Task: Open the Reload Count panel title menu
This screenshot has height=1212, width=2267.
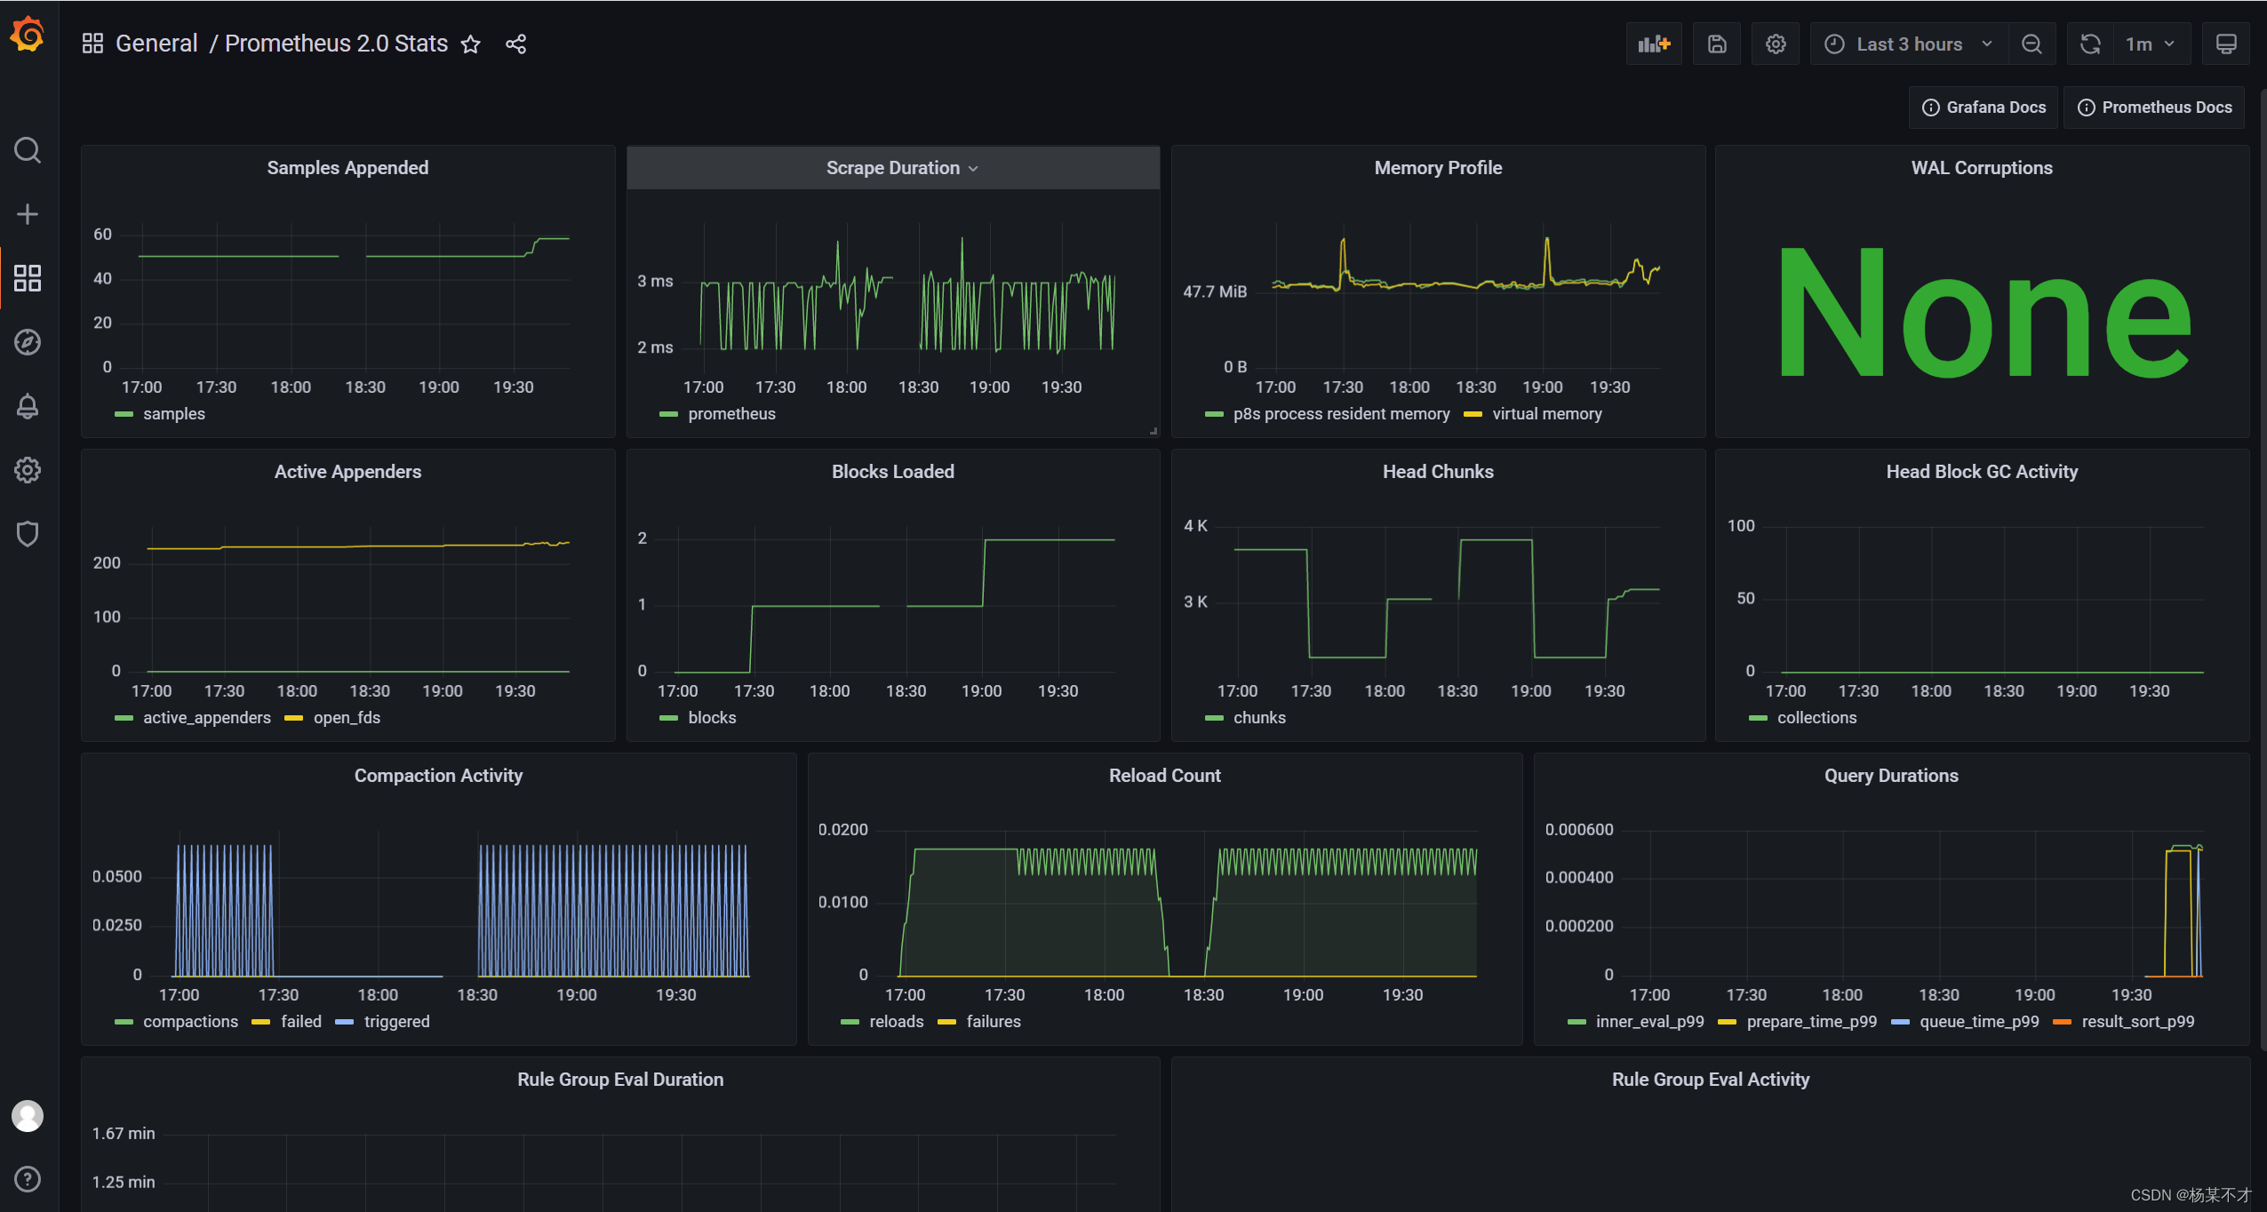Action: pos(1164,776)
